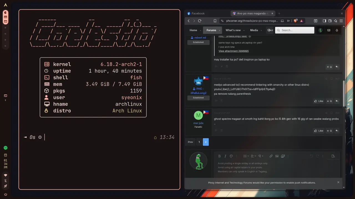Open the browser hamburger menu
The image size is (355, 199).
[341, 21]
